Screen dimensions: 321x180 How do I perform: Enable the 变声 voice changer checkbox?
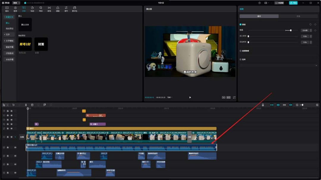coord(240,59)
